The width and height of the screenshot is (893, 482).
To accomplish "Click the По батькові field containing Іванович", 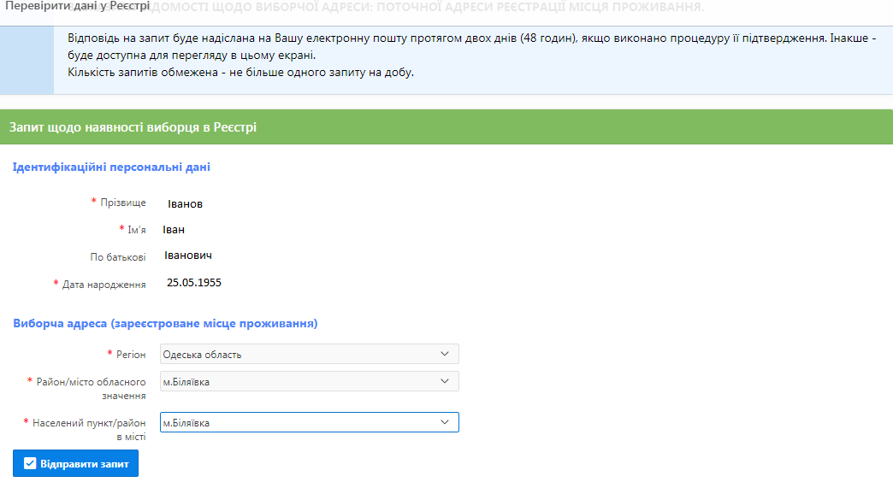I will pyautogui.click(x=188, y=256).
